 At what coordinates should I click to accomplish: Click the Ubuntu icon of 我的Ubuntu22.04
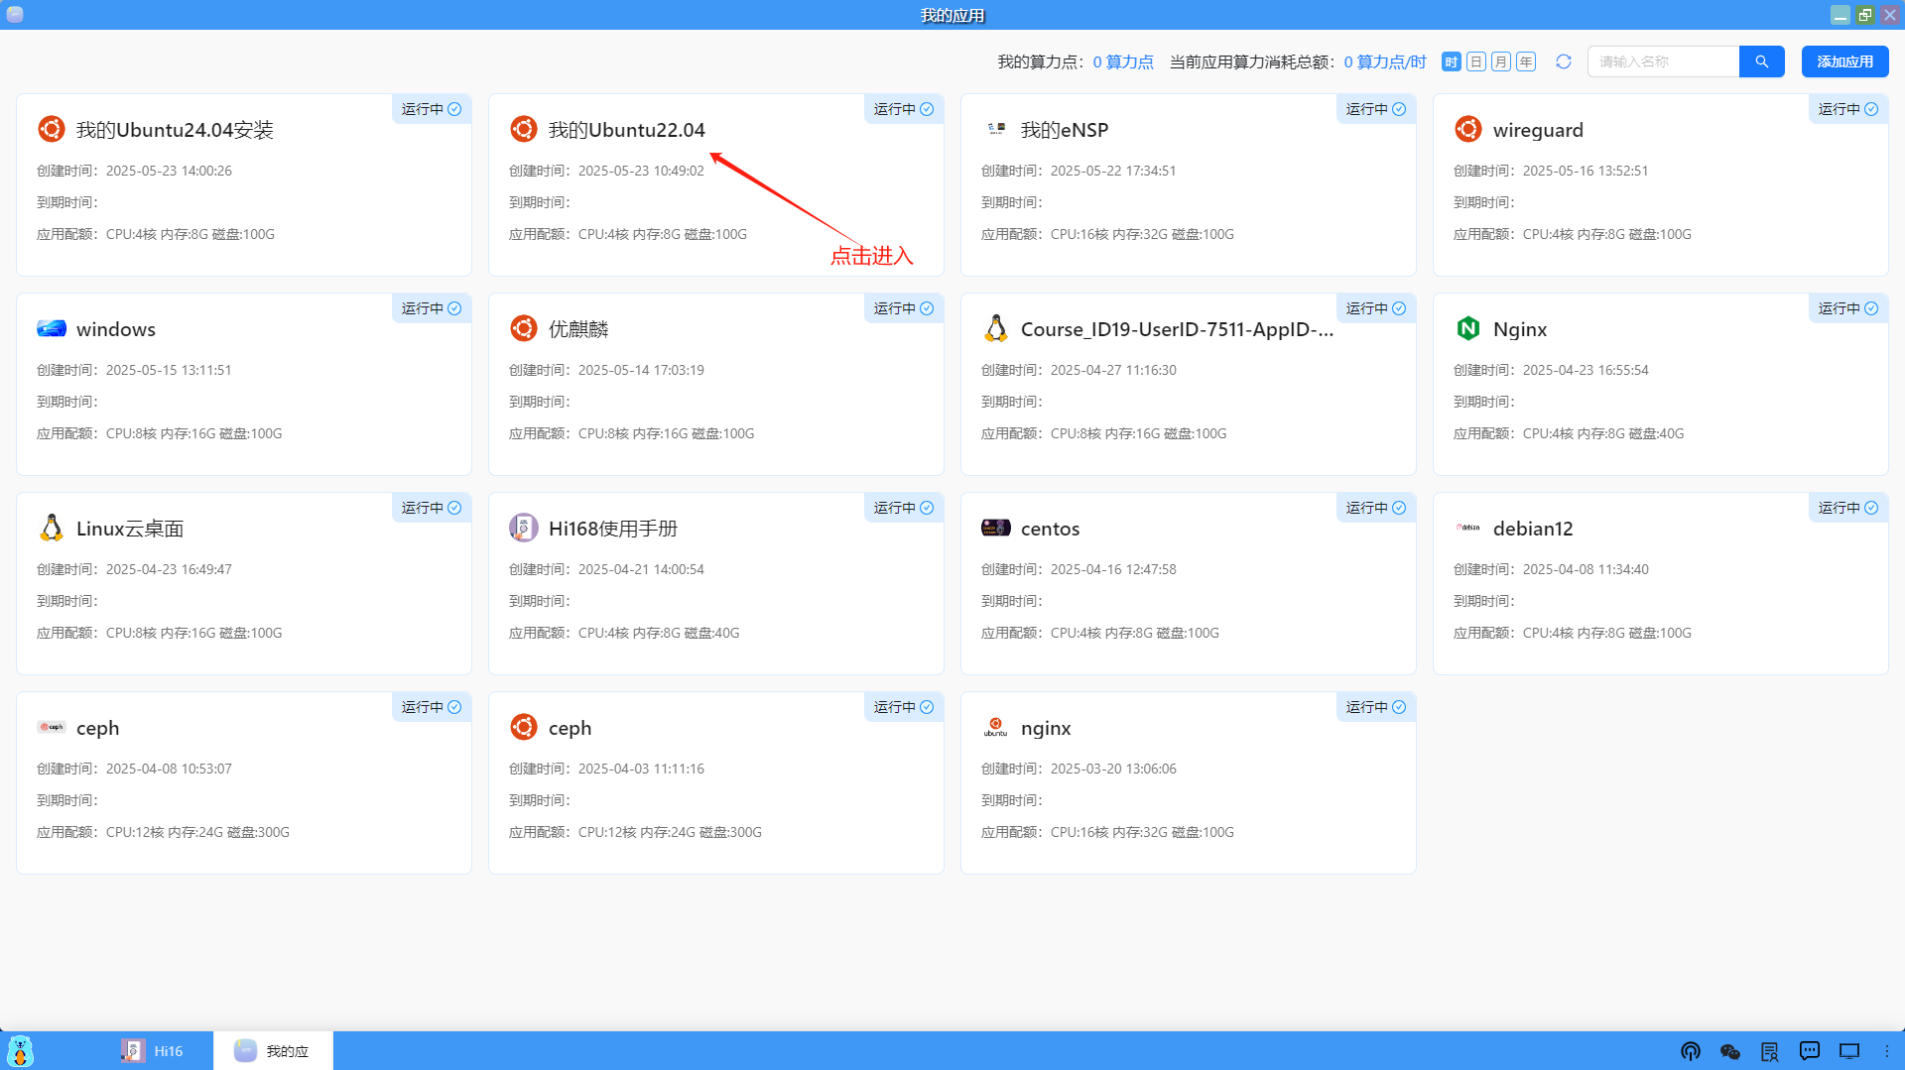point(524,129)
